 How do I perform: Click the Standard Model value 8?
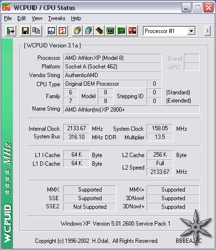[x=105, y=92]
